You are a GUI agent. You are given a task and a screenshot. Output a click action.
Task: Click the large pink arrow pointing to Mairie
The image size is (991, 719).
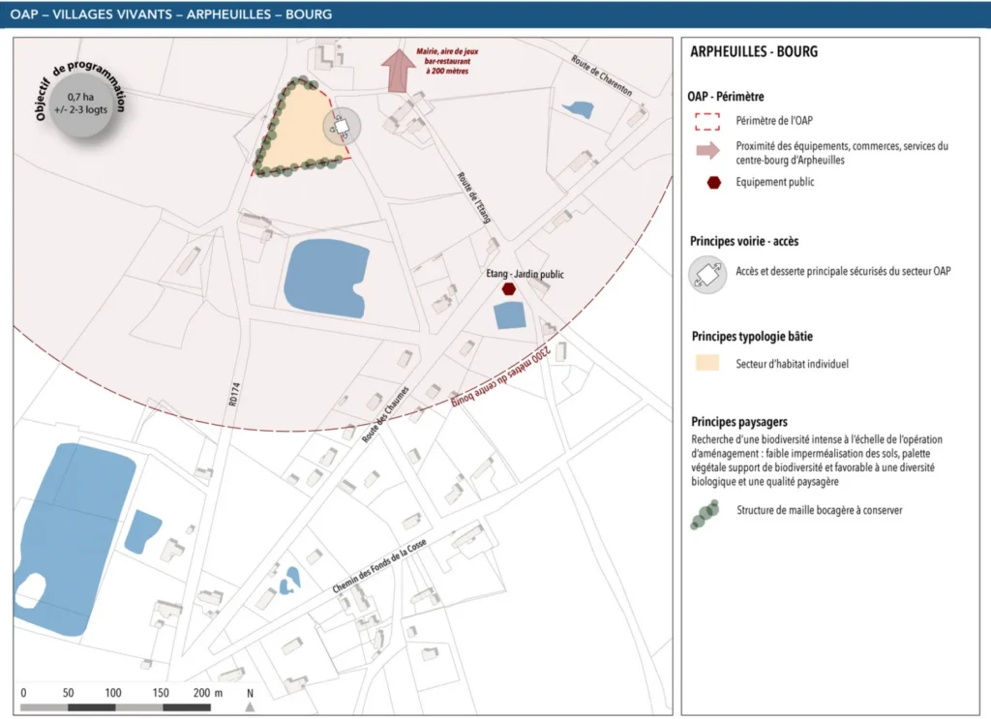point(397,69)
